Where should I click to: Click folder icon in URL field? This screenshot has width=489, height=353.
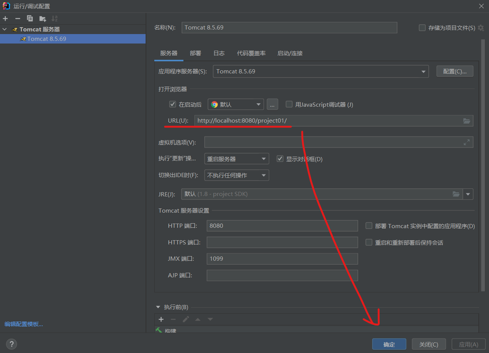click(467, 121)
